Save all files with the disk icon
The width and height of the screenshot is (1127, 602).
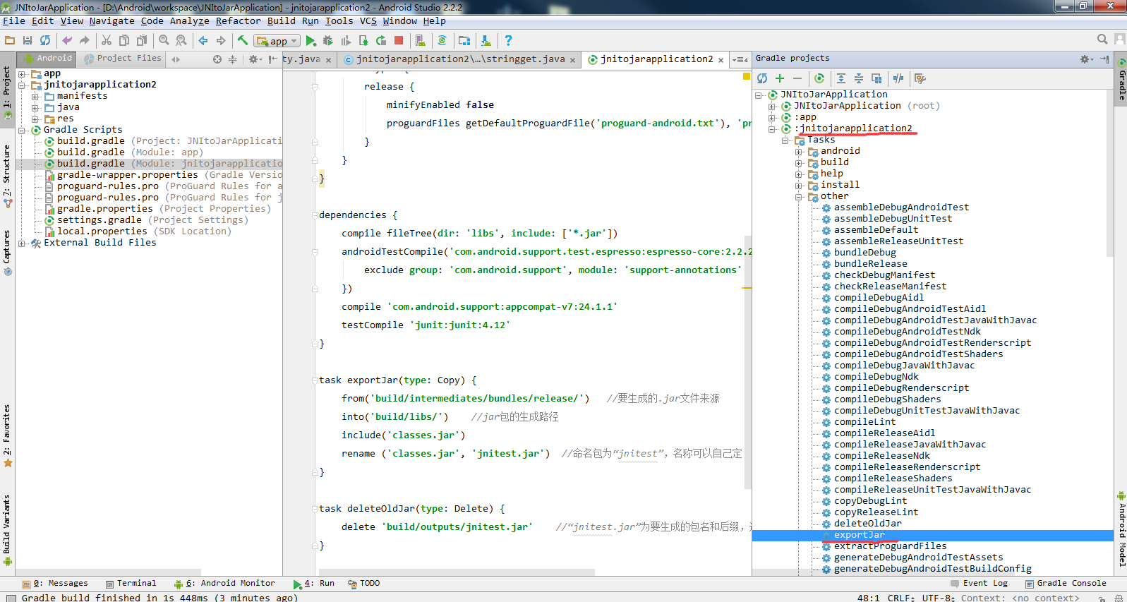click(x=28, y=40)
